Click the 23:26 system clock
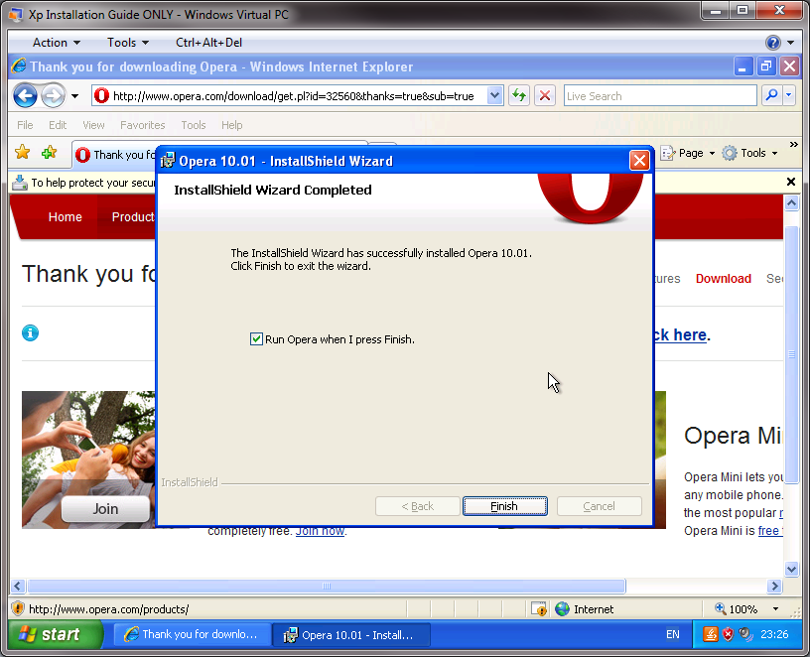 tap(774, 634)
